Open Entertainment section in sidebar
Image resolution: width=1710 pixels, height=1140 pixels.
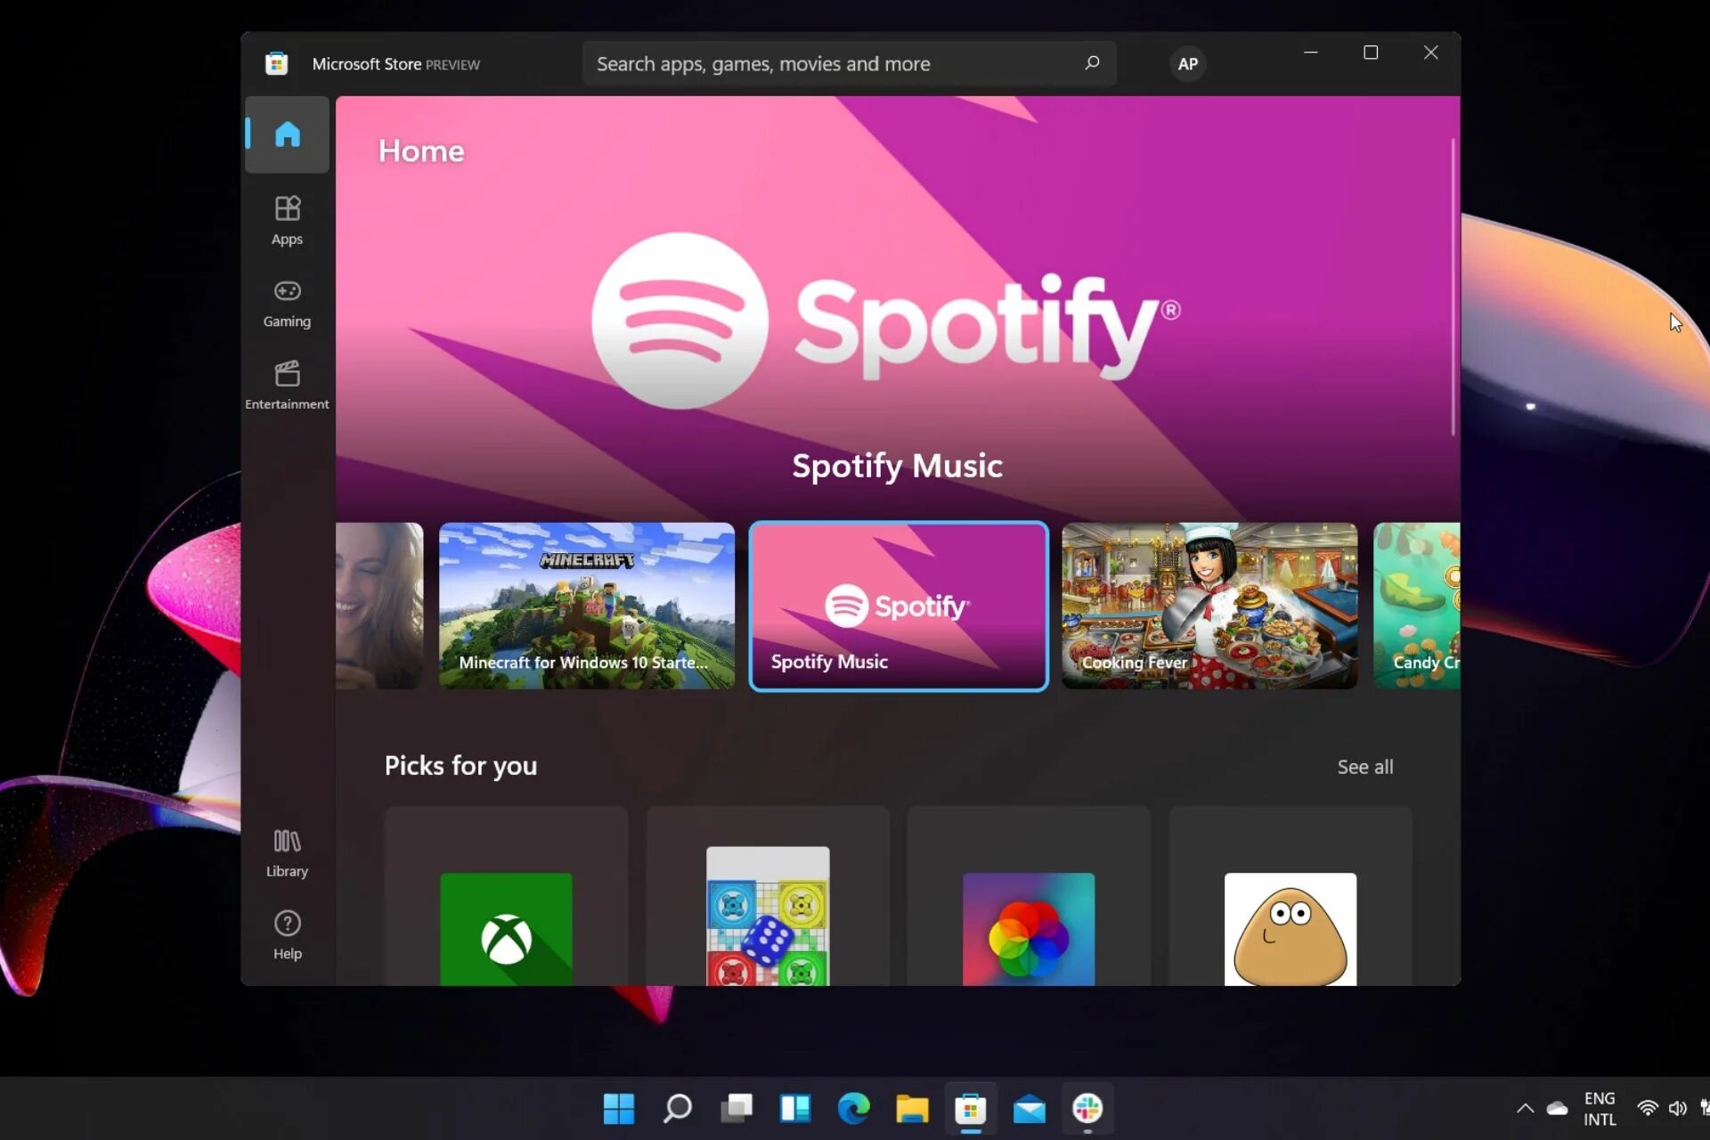[x=287, y=385]
